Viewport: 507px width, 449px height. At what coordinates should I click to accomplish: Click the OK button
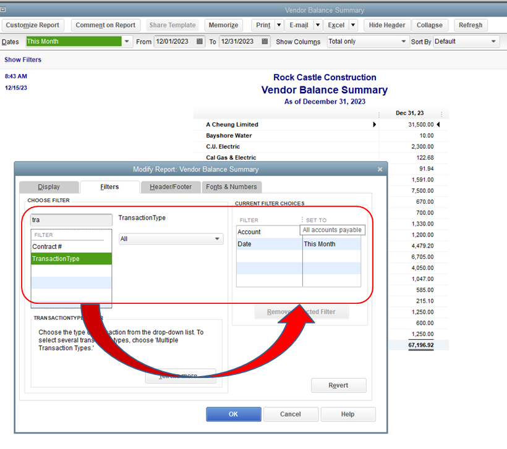pyautogui.click(x=233, y=414)
